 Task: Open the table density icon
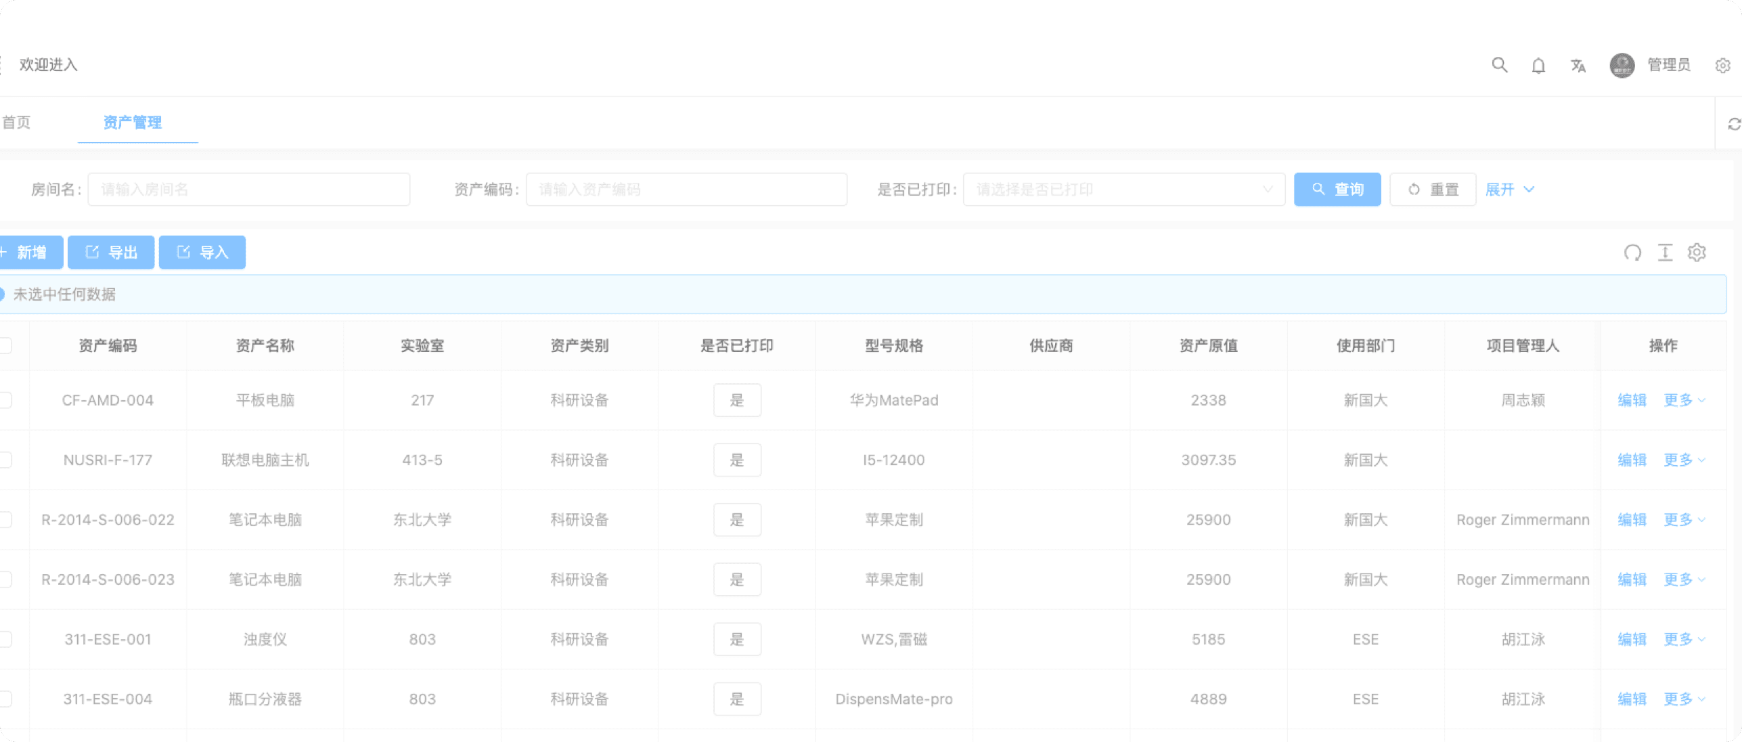[x=1665, y=253]
